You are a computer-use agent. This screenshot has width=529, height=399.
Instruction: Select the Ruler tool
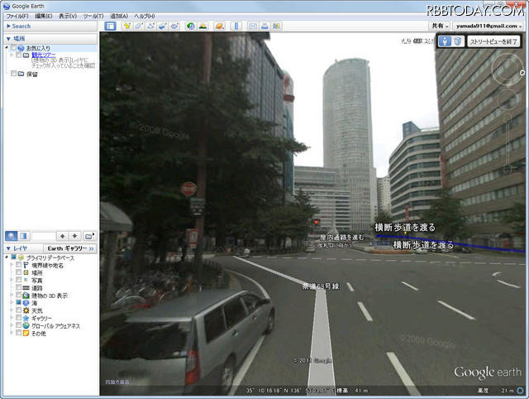(x=236, y=26)
